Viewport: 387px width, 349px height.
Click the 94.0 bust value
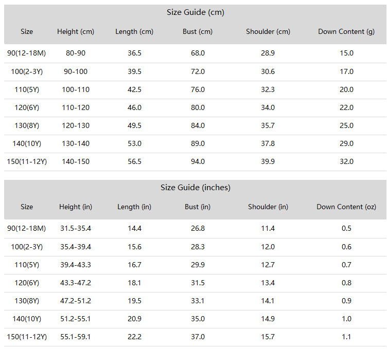pyautogui.click(x=198, y=162)
